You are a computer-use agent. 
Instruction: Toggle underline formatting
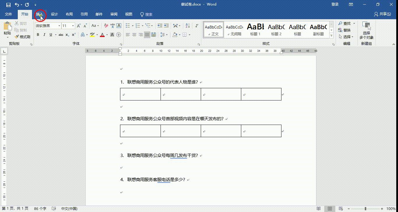click(x=50, y=34)
